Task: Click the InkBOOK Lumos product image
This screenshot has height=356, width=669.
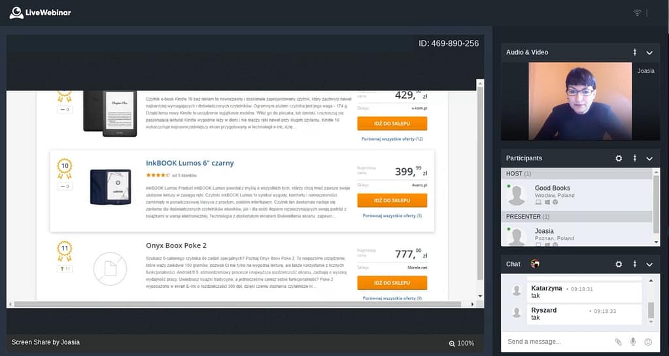Action: (111, 187)
